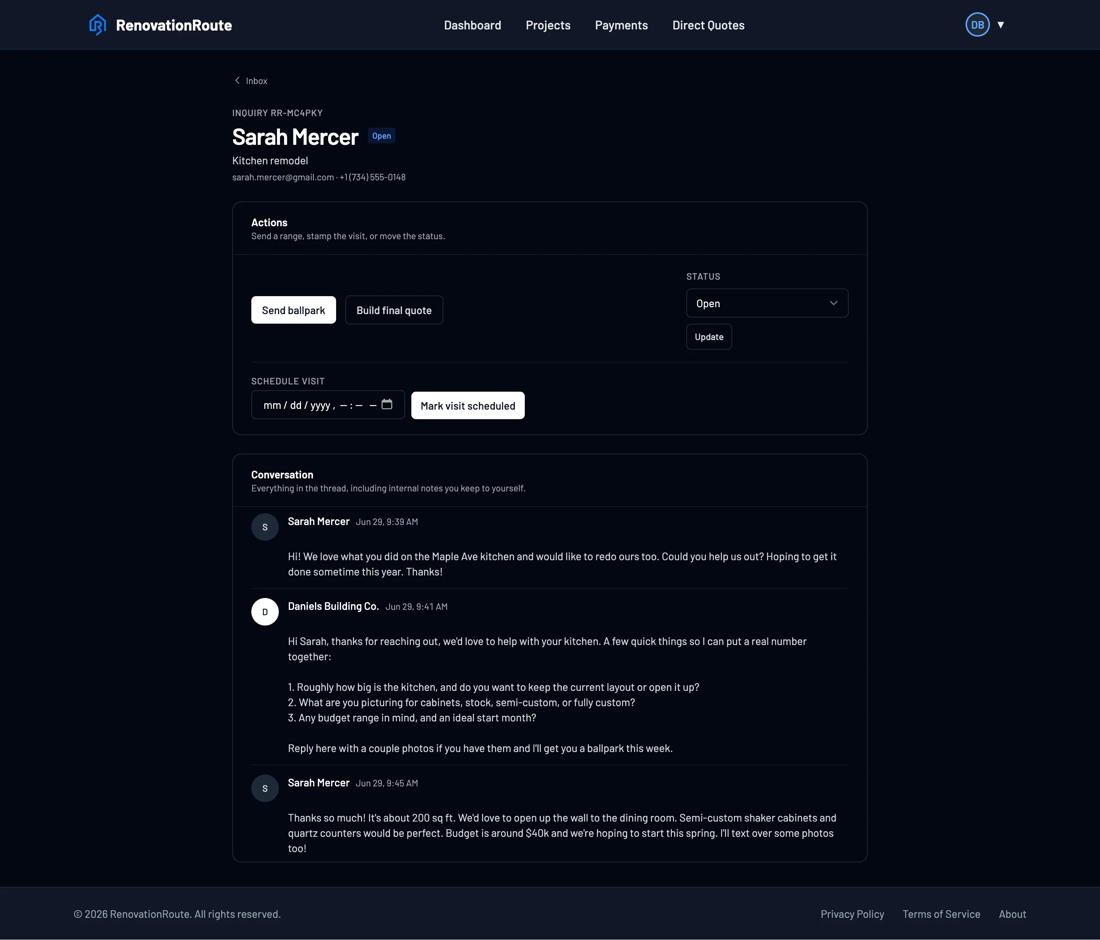The image size is (1100, 940).
Task: Click the Actions section heading
Action: coord(269,222)
